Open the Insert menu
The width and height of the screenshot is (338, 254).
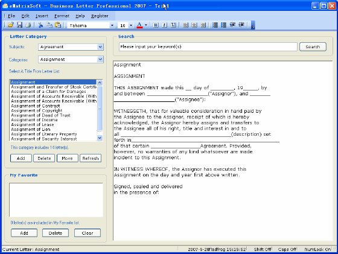[x=42, y=16]
